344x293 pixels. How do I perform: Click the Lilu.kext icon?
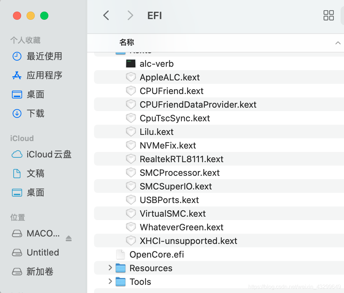pos(131,132)
